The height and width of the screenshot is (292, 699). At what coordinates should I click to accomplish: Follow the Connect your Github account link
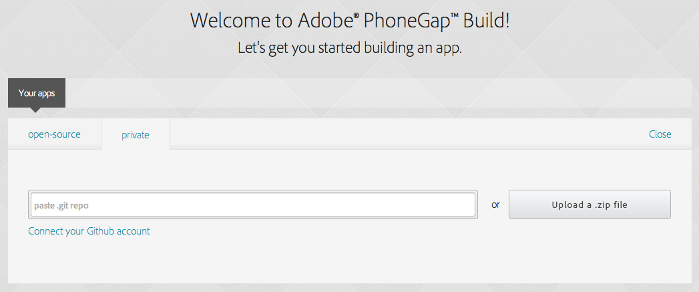pos(89,231)
